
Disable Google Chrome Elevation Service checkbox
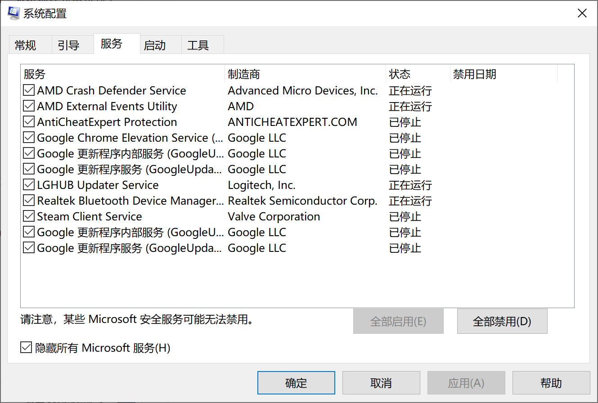pyautogui.click(x=29, y=138)
